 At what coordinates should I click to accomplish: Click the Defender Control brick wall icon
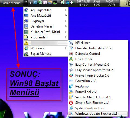point(71,54)
